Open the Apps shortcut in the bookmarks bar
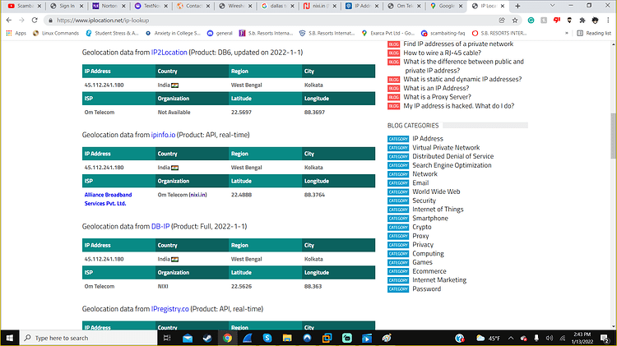 click(x=16, y=33)
